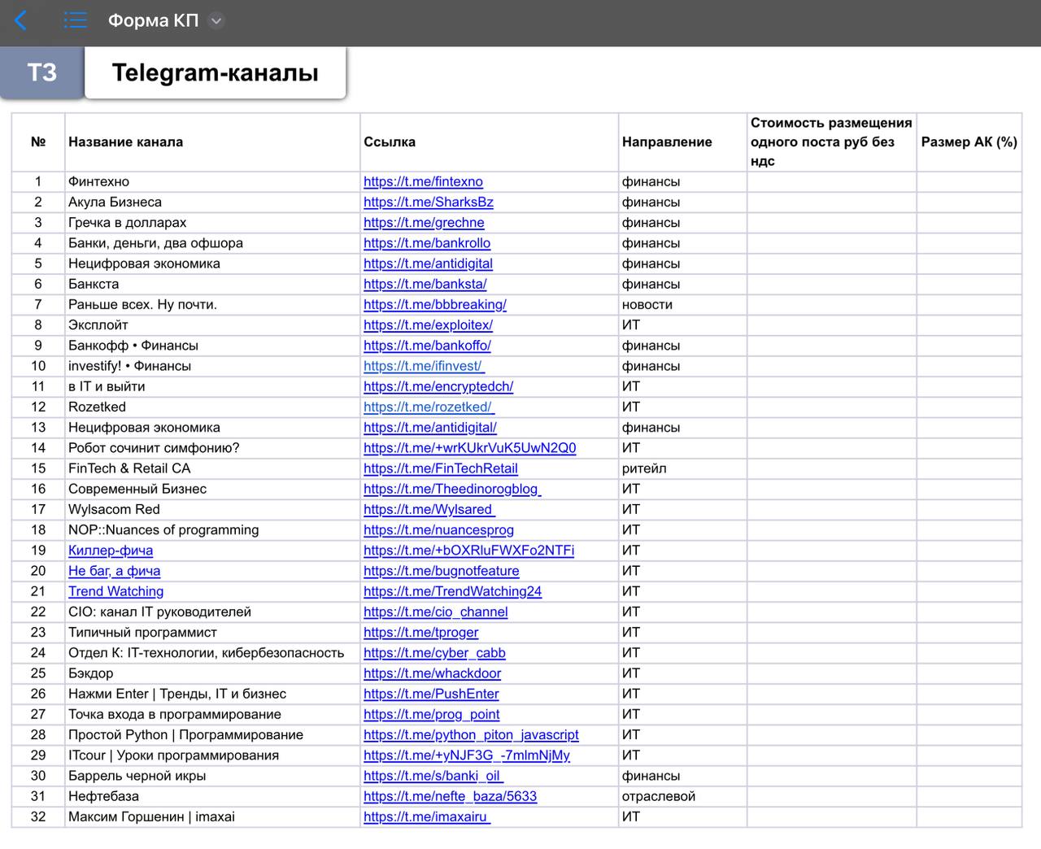This screenshot has width=1041, height=849.
Task: Open the Trend Watching channel name link
Action: click(x=115, y=591)
